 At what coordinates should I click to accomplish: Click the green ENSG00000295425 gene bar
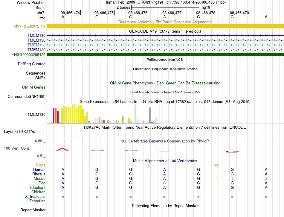tap(165, 54)
